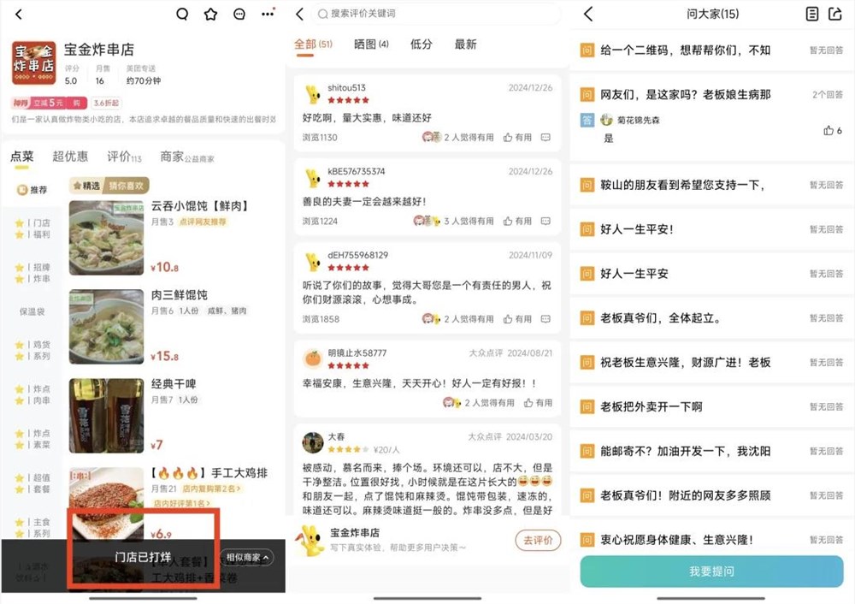Open question 好人一生平安!
This screenshot has height=604, width=855.
tap(711, 229)
